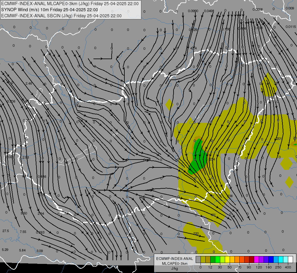Click the legend's ECMWF-INDEX-ANAL label
297x273 pixels.
point(175,259)
